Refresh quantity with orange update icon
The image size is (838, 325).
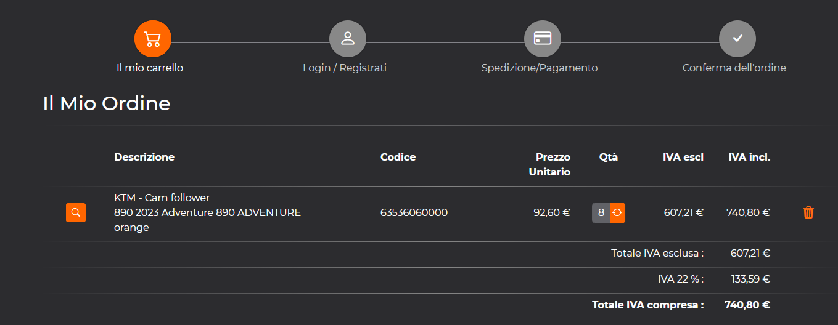click(x=617, y=213)
